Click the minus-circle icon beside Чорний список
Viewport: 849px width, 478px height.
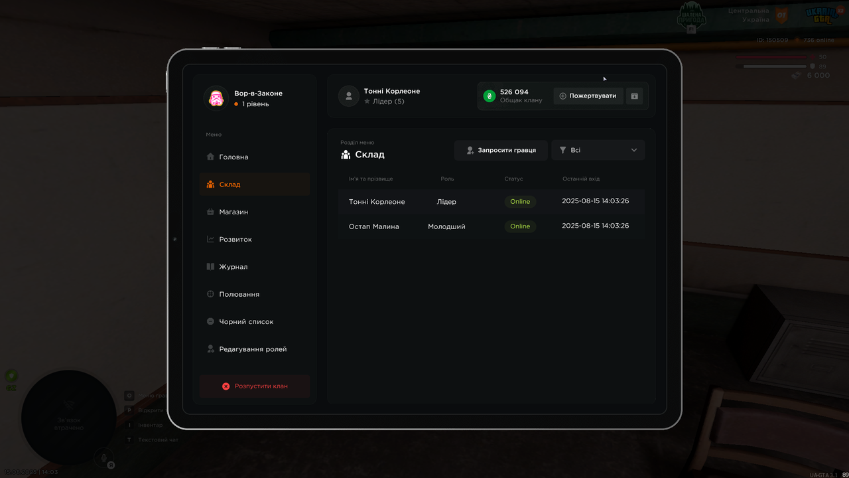210,321
